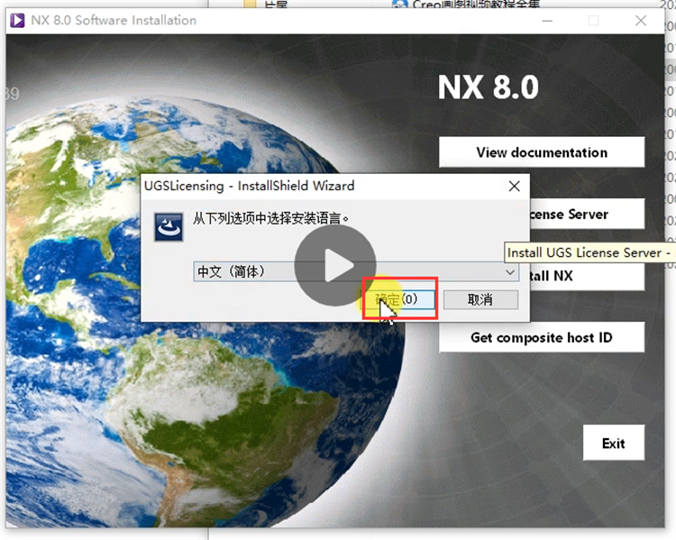Open View documentation

pos(542,152)
